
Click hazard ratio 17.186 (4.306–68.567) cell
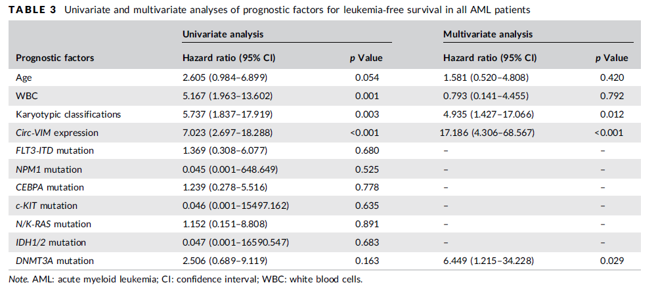pyautogui.click(x=491, y=133)
